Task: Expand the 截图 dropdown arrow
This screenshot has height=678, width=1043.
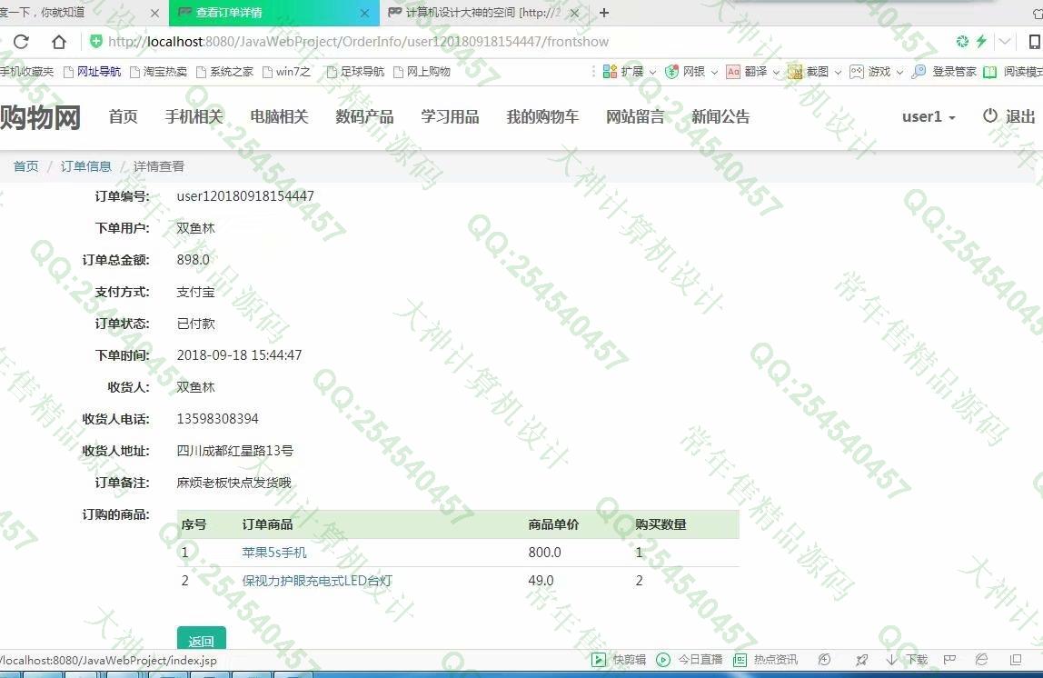Action: [838, 72]
